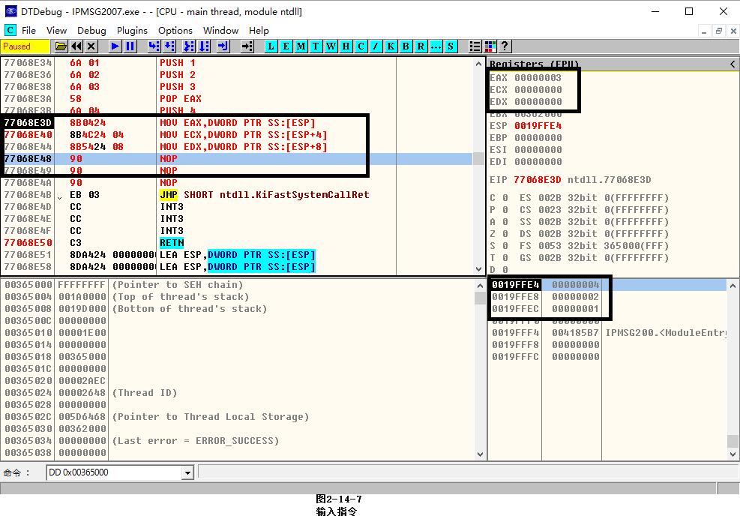Click the Run program play icon

tap(115, 46)
